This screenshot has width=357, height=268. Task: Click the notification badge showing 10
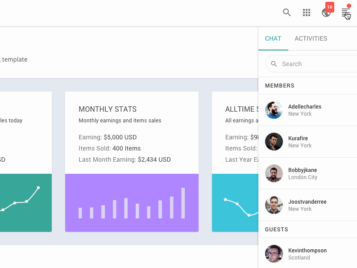329,7
